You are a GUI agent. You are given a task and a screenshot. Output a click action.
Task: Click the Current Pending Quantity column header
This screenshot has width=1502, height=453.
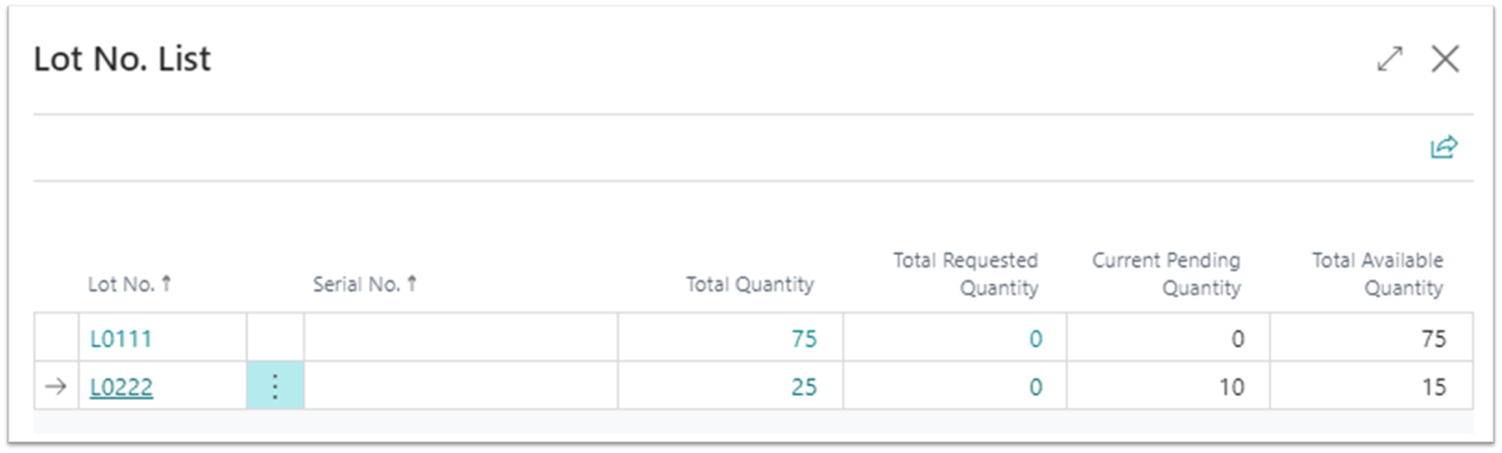[1166, 275]
